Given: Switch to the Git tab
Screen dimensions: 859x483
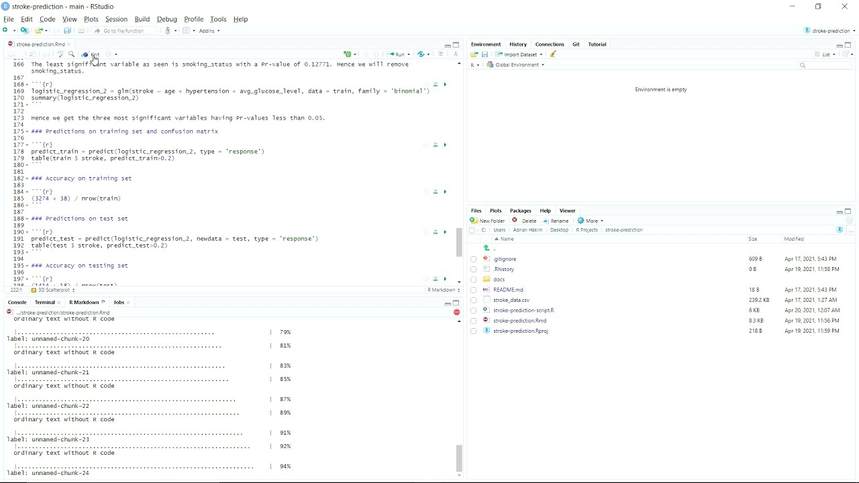Looking at the screenshot, I should tap(576, 44).
